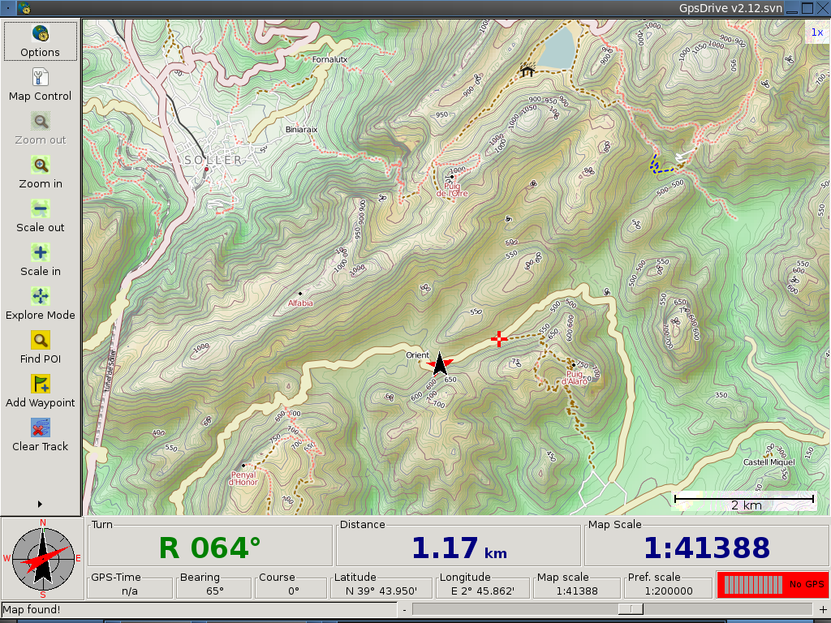Add Waypoint with the flag icon
The height and width of the screenshot is (623, 831).
coord(41,392)
